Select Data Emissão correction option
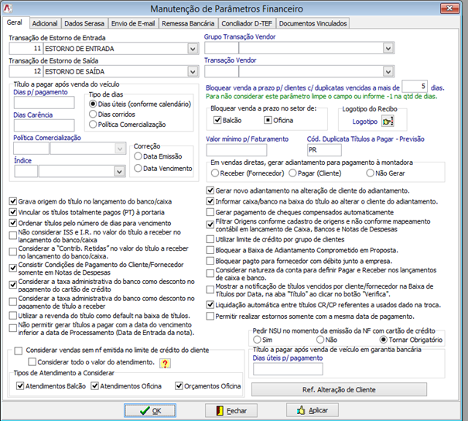Screen dimensions: 468x421 point(138,156)
